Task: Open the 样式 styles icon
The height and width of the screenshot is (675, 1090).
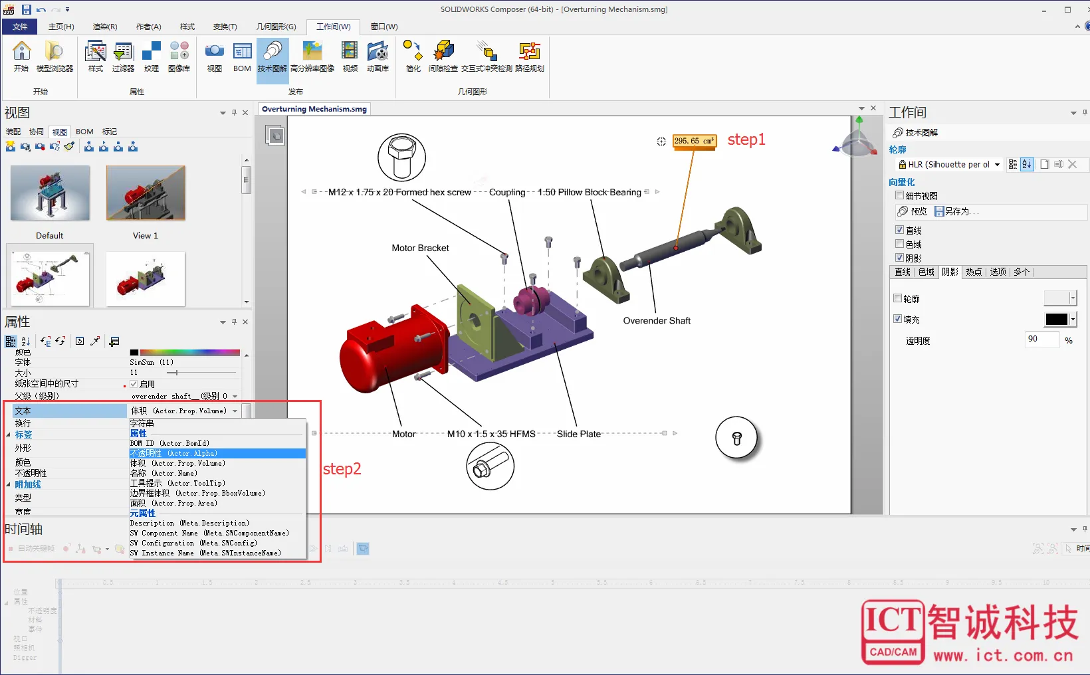Action: coord(96,57)
